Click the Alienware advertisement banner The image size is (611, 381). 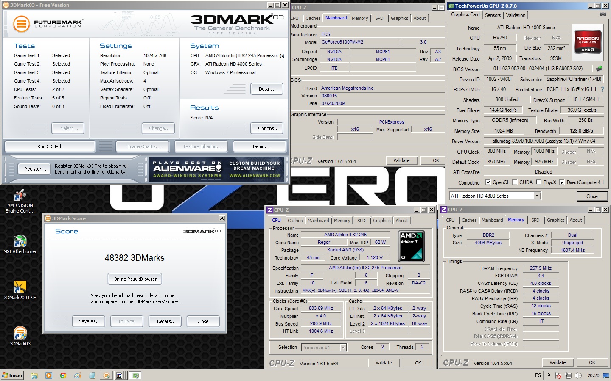(x=216, y=169)
